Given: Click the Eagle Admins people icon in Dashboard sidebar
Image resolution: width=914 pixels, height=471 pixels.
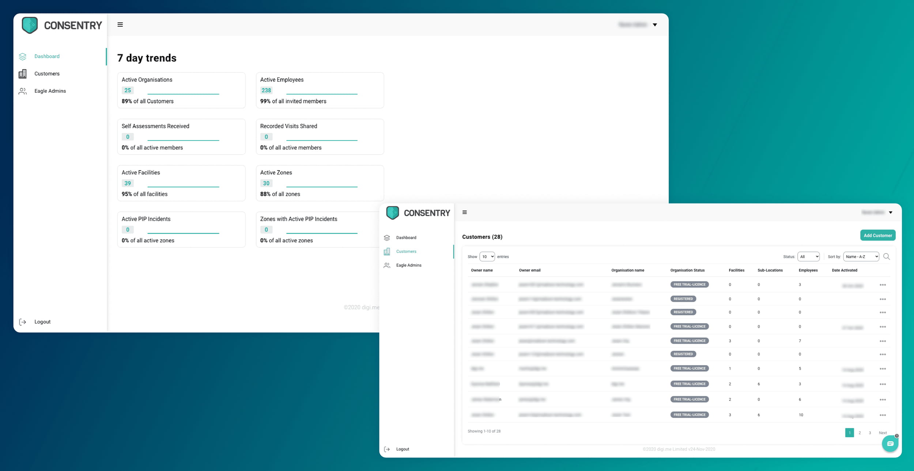Looking at the screenshot, I should (x=23, y=91).
